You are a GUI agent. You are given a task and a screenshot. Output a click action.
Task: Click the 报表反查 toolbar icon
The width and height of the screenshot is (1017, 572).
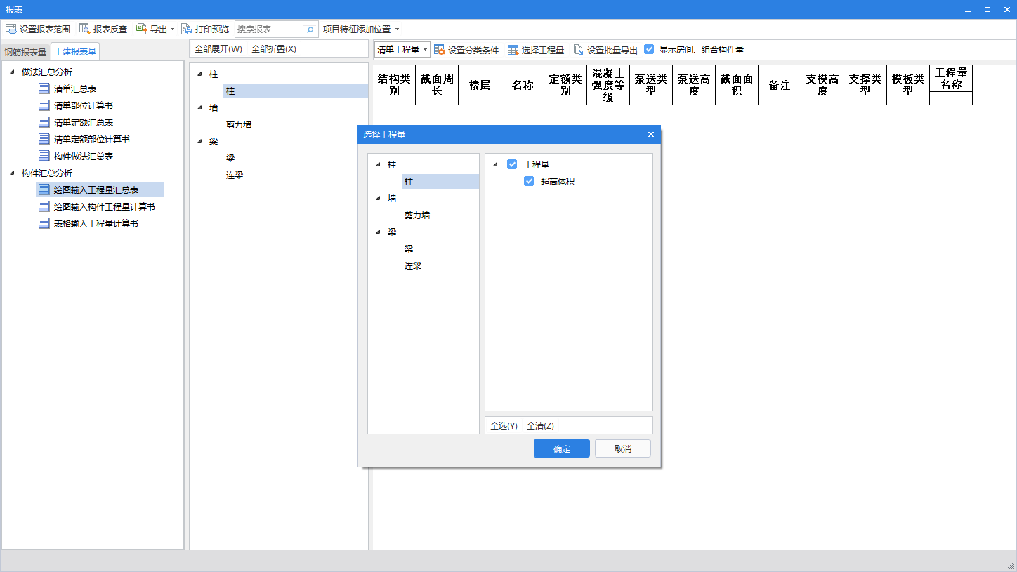click(84, 29)
